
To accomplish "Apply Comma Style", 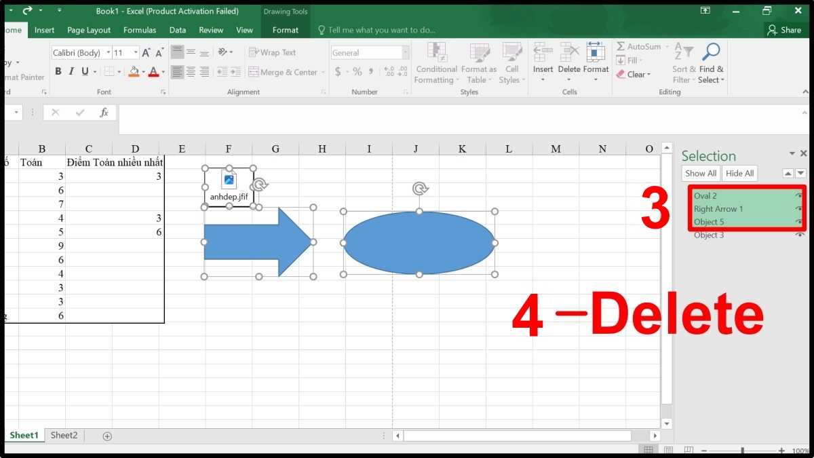I will click(x=371, y=72).
